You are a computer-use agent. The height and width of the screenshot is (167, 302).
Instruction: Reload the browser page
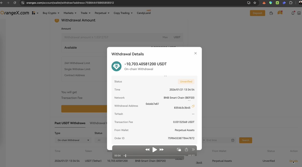tap(15, 3)
